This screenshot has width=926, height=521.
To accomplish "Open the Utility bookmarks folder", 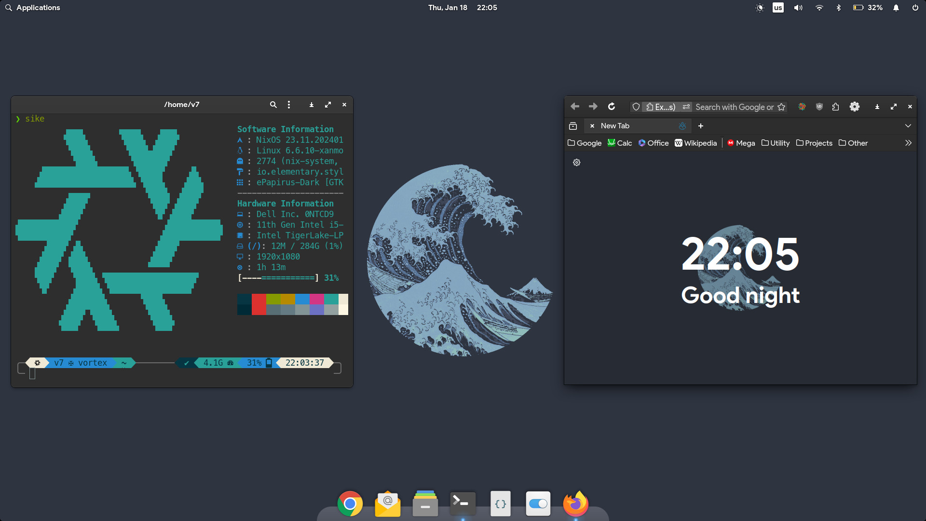I will pyautogui.click(x=776, y=143).
